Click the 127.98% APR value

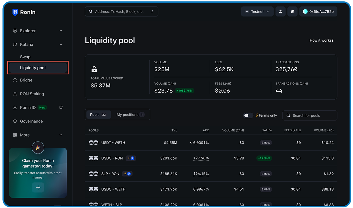coord(201,158)
